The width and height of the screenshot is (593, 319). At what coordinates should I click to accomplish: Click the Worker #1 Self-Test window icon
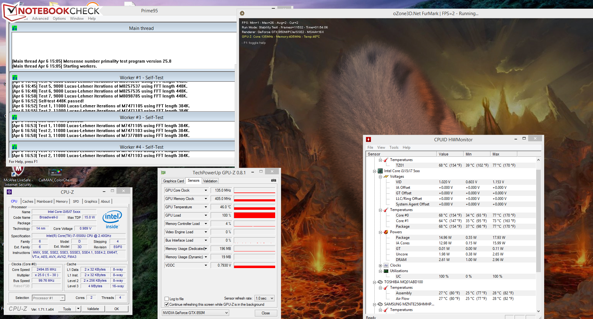click(x=15, y=77)
